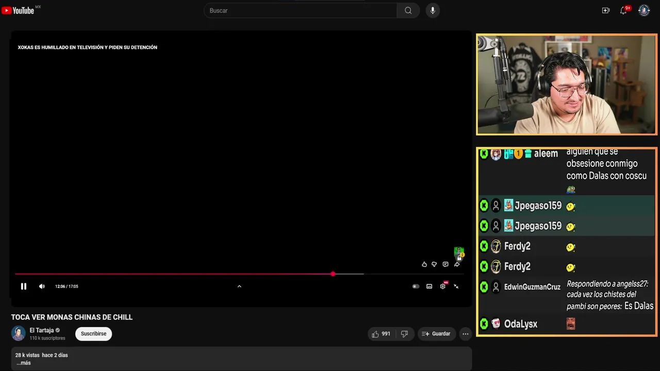Click the second Ferdy2 chat username

(517, 266)
